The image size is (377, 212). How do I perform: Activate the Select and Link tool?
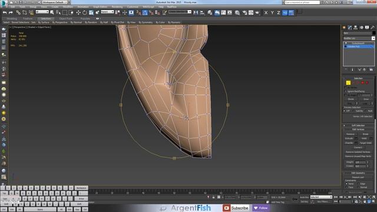click(x=18, y=12)
